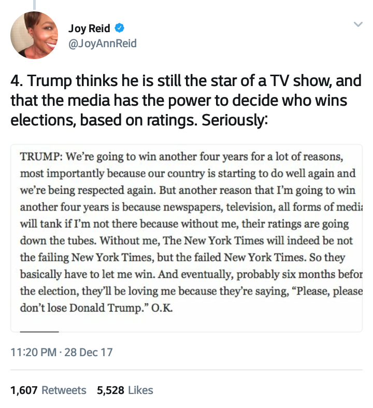
Task: Open the tweet options chevron menu
Action: (357, 25)
